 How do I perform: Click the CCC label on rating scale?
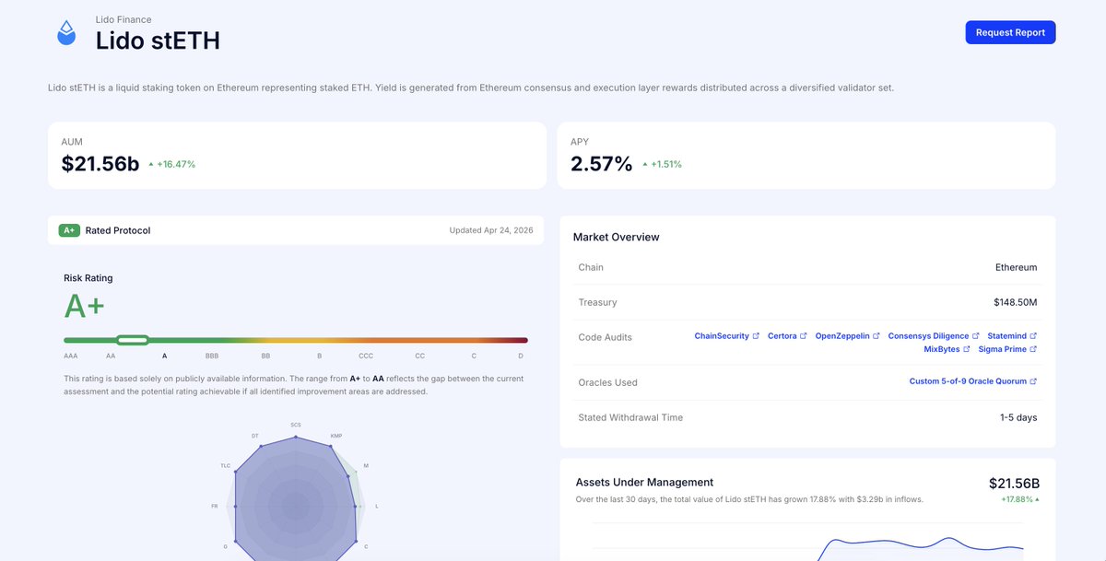[366, 356]
